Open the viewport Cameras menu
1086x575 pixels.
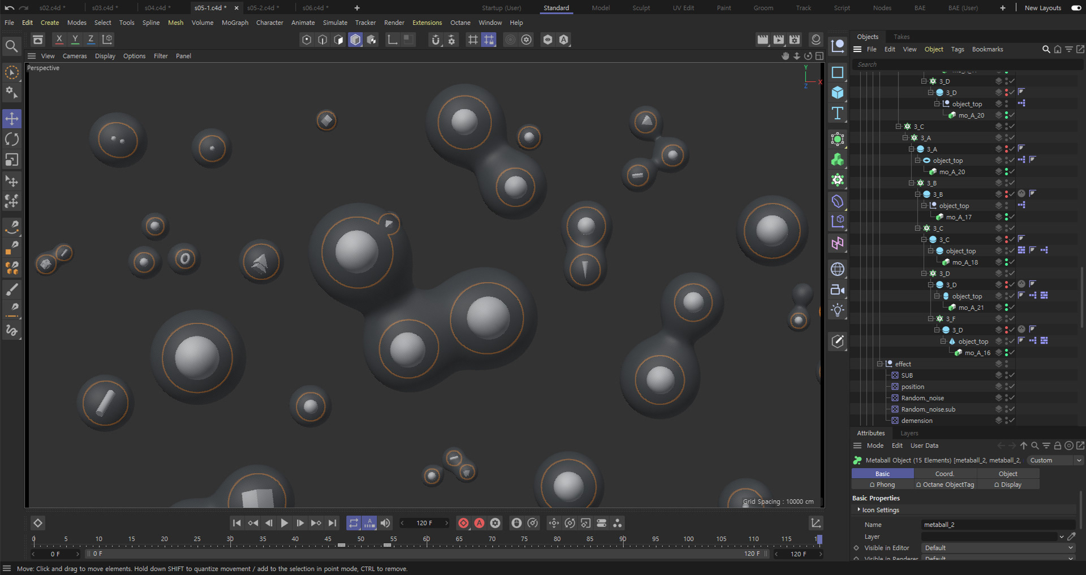(x=75, y=56)
